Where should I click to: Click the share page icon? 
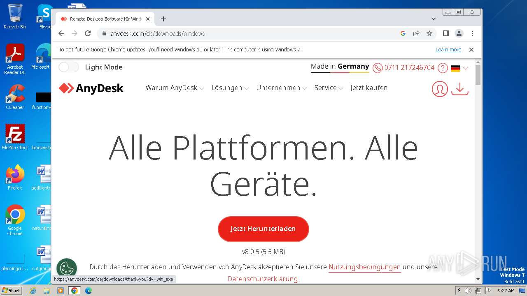click(x=416, y=34)
